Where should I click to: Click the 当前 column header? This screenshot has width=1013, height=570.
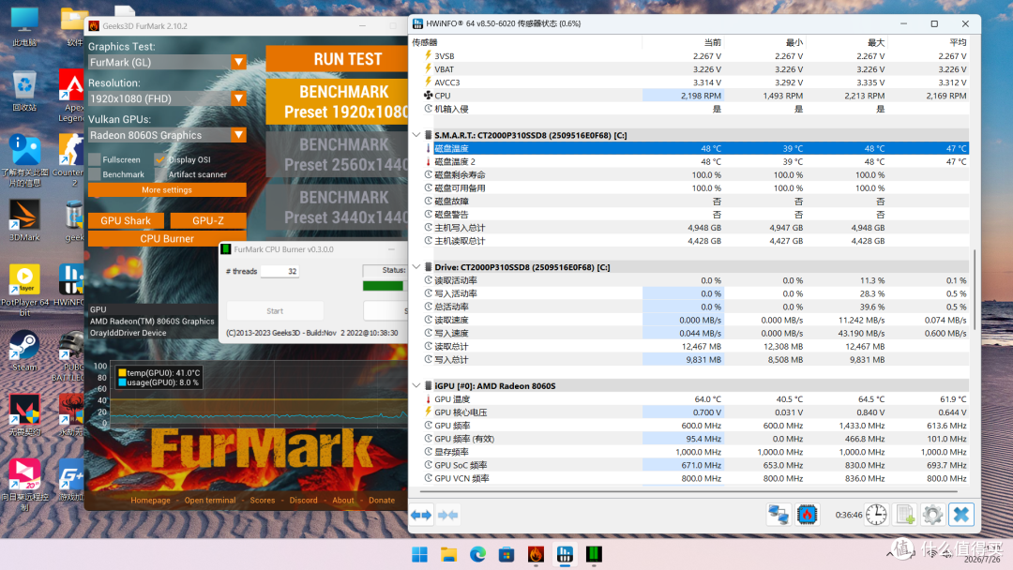713,42
